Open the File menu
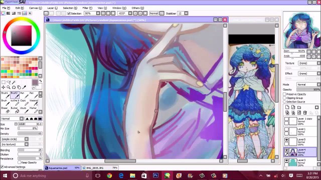The width and height of the screenshot is (321, 180). pos(6,8)
